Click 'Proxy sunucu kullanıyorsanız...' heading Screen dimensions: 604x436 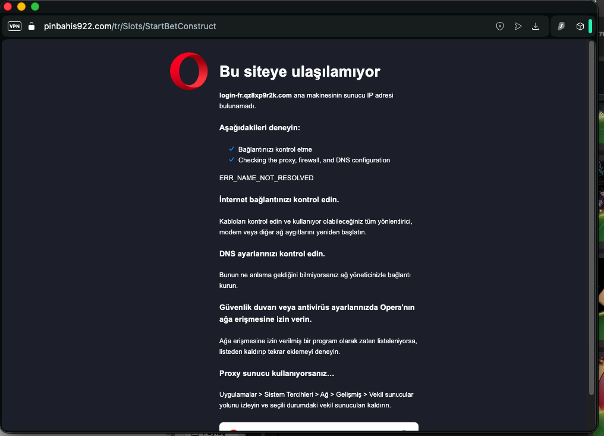[276, 373]
